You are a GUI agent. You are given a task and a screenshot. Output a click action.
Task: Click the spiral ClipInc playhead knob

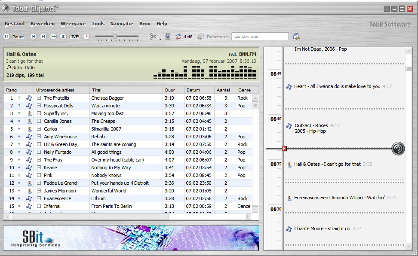point(398,149)
